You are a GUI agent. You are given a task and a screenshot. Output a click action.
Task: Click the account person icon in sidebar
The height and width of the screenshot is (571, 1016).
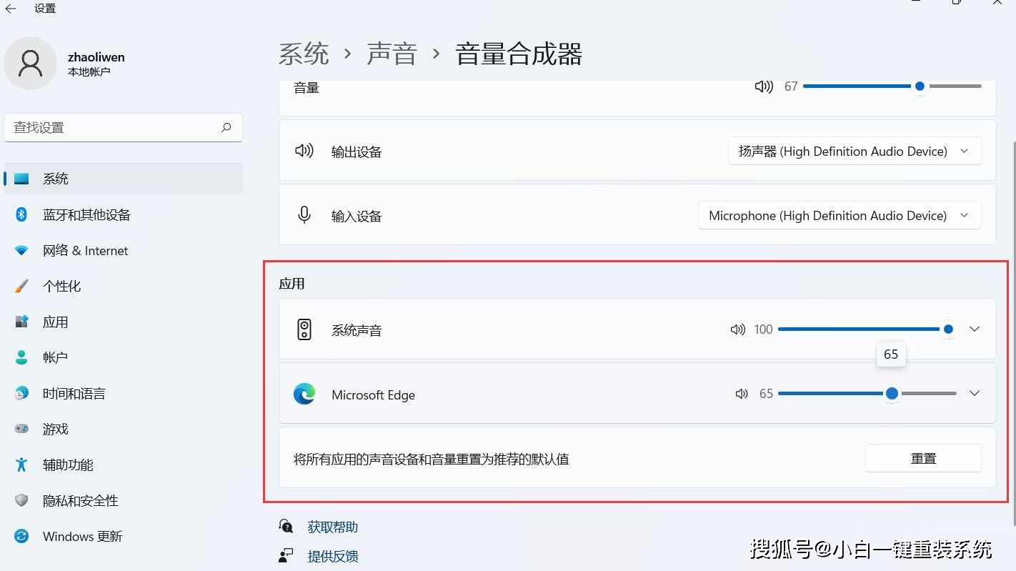point(21,357)
